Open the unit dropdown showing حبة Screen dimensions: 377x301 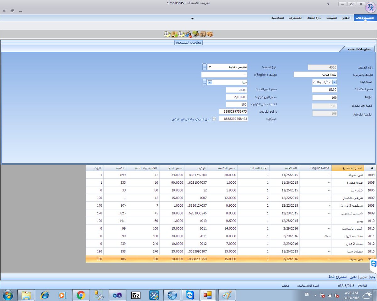tap(210, 82)
